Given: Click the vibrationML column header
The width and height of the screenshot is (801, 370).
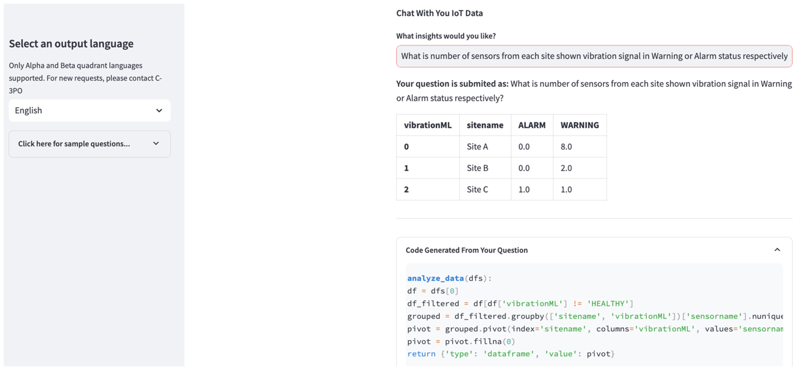Looking at the screenshot, I should pos(427,125).
